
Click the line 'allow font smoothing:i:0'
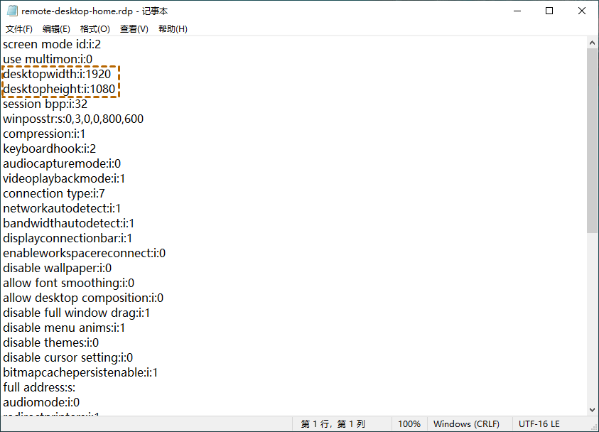click(x=69, y=283)
